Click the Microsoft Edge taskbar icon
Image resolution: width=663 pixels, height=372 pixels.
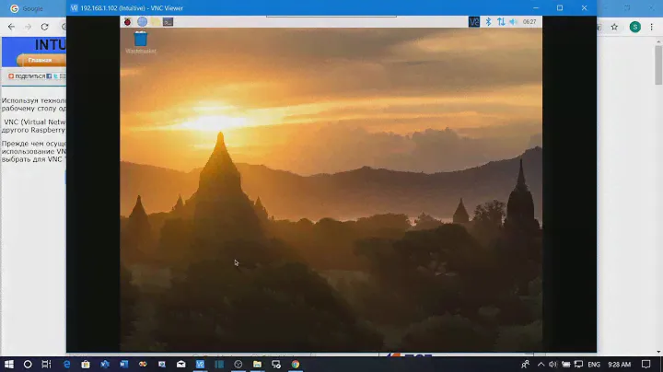(67, 364)
